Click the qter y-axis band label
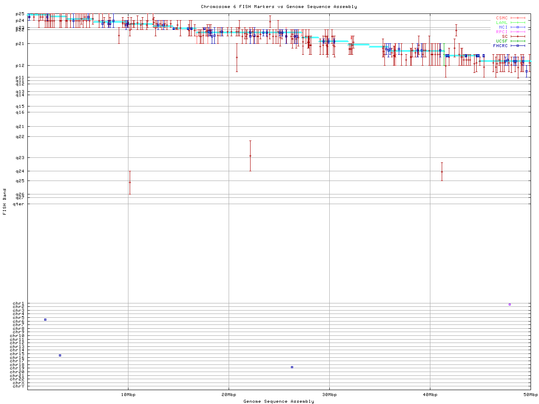Screen dimensions: 539x404 pyautogui.click(x=19, y=204)
